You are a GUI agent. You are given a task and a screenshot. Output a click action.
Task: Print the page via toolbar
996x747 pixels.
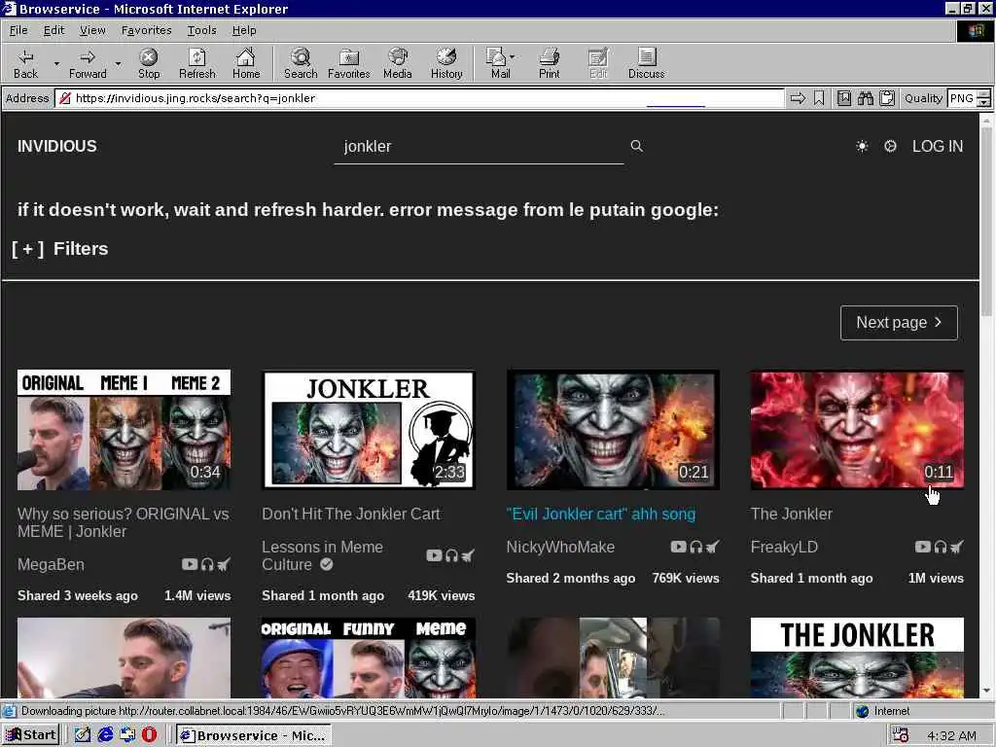click(549, 63)
